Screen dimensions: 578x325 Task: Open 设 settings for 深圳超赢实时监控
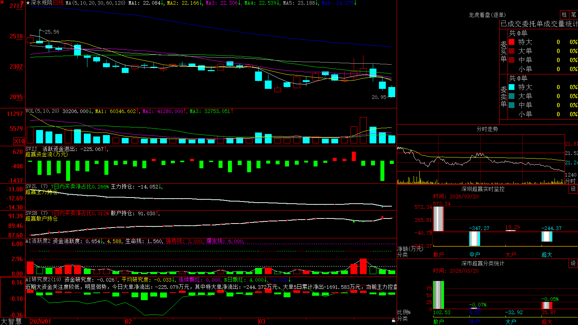point(573,189)
